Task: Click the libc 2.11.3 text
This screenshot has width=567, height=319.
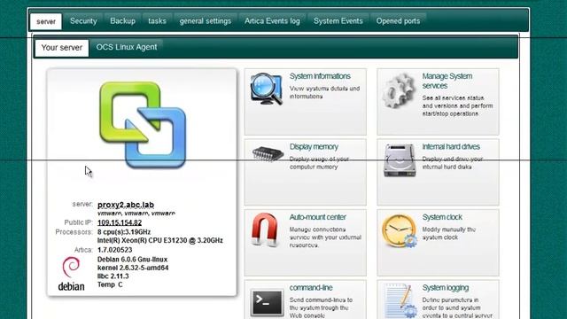Action: 113,276
